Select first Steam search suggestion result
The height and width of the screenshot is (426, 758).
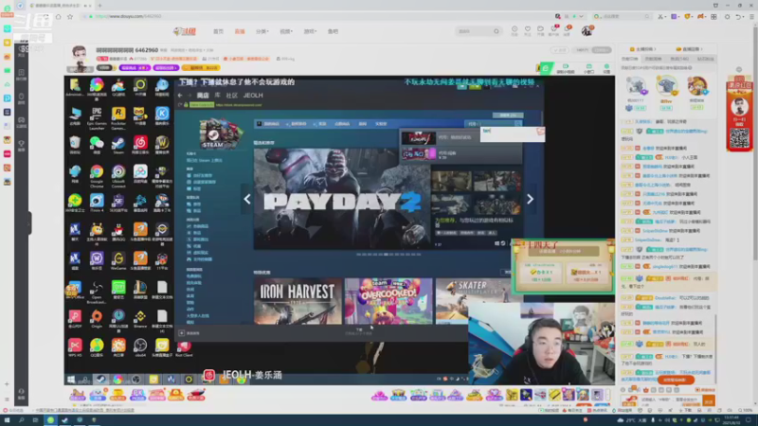tap(460, 137)
